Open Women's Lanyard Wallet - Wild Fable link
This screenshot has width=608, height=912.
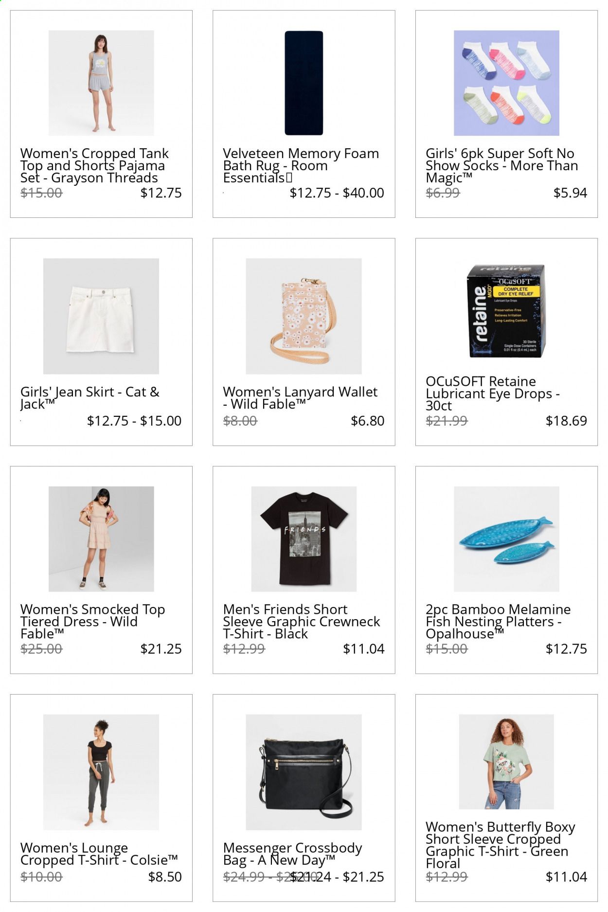(300, 398)
